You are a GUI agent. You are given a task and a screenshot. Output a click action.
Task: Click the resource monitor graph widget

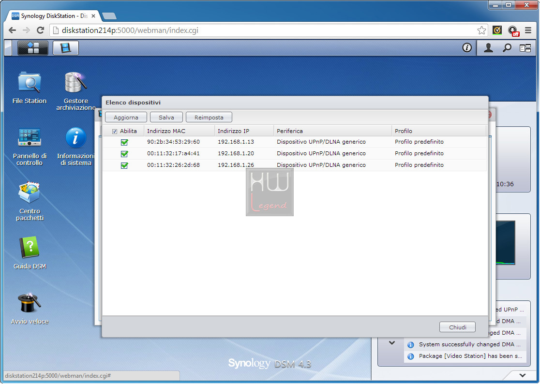[505, 243]
